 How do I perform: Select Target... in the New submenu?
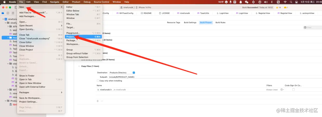click(83, 27)
